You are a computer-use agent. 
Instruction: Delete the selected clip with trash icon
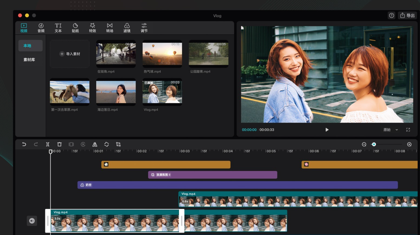pos(59,144)
